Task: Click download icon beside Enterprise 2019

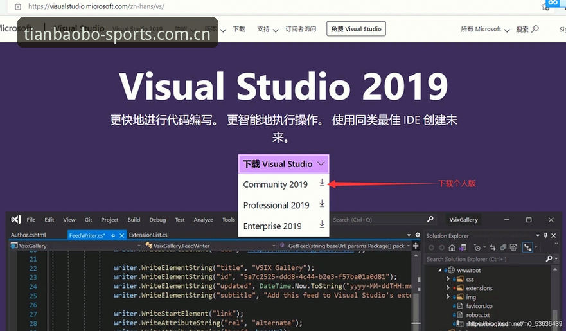Action: click(x=322, y=224)
